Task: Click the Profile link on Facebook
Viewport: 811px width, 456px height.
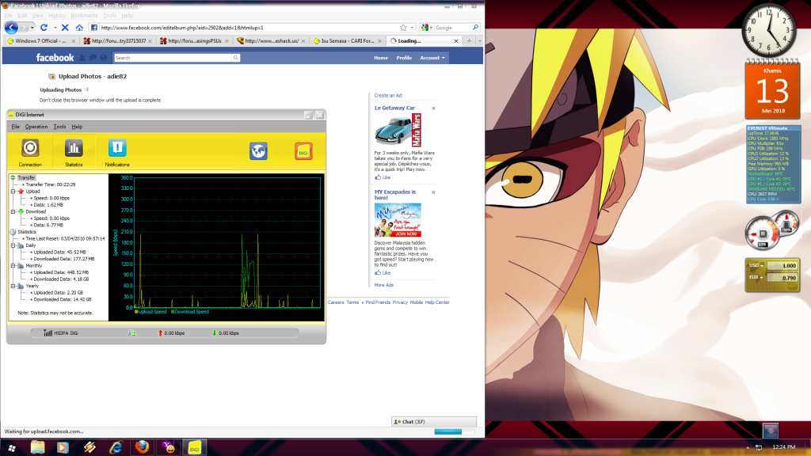Action: [x=404, y=58]
